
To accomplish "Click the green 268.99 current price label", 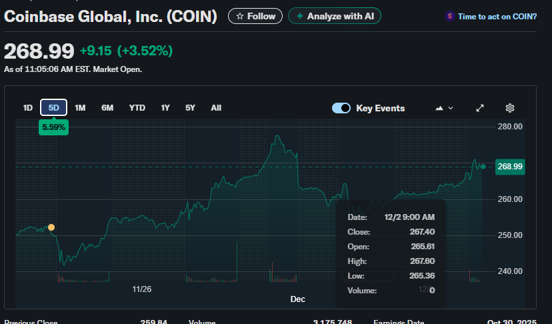I will [510, 167].
